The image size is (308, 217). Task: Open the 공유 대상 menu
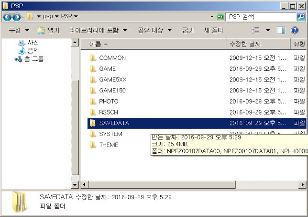[x=154, y=30]
